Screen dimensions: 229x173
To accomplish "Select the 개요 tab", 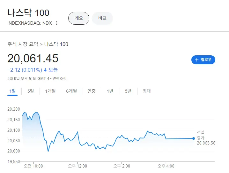I will coord(78,18).
